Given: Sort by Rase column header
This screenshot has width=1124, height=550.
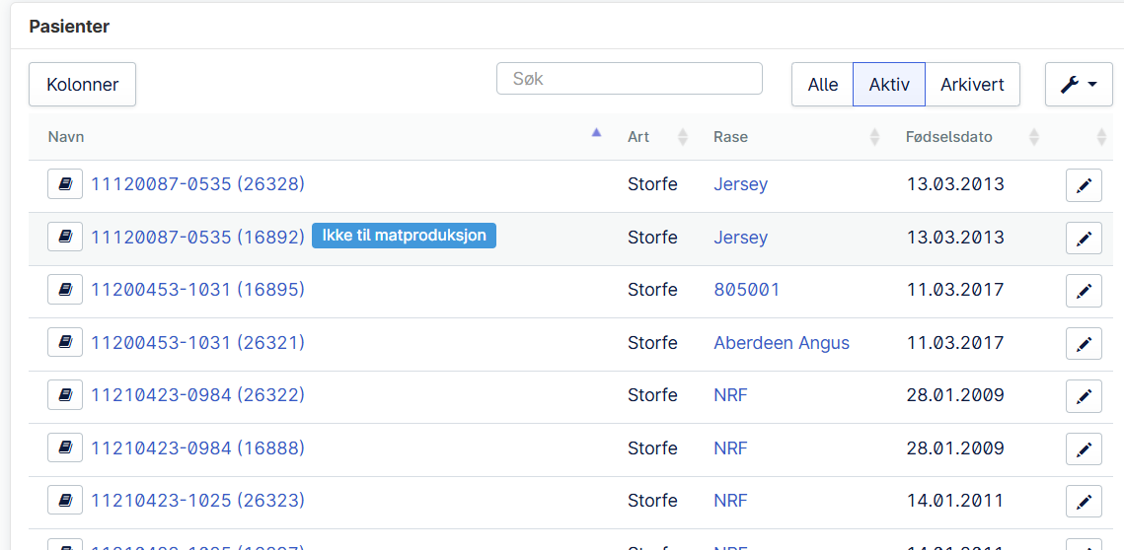Looking at the screenshot, I should tap(731, 137).
